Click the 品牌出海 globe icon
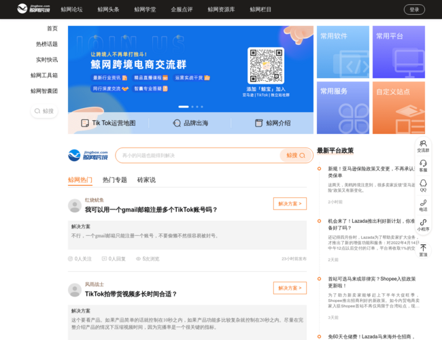This screenshot has height=340, width=442. click(x=177, y=123)
